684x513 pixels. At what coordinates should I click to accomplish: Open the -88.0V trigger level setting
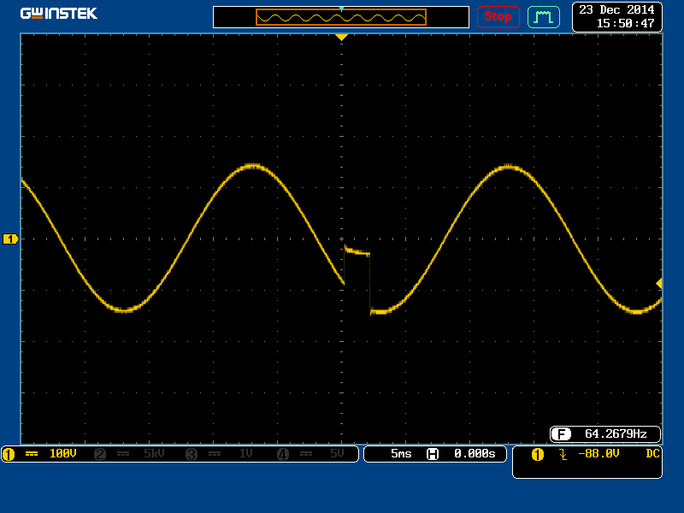pos(598,454)
